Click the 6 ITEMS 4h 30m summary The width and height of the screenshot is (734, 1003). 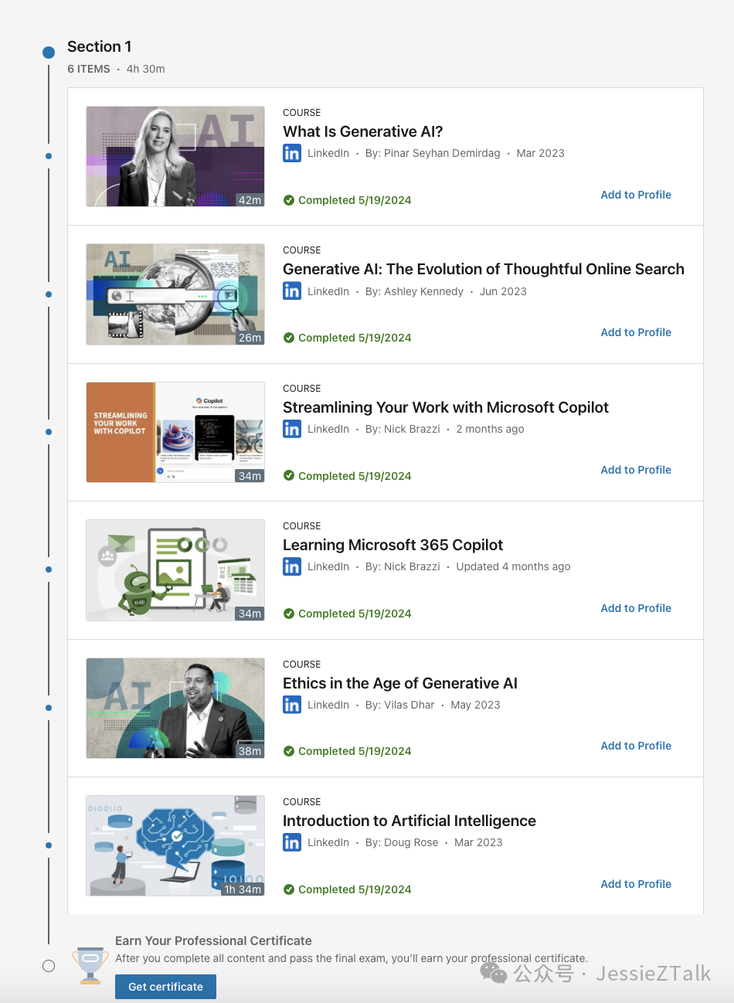[x=116, y=69]
